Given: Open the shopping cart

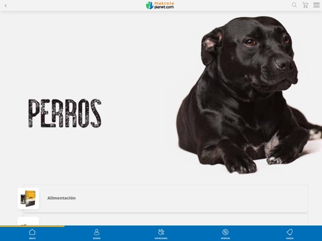Looking at the screenshot, I should coord(305,5).
